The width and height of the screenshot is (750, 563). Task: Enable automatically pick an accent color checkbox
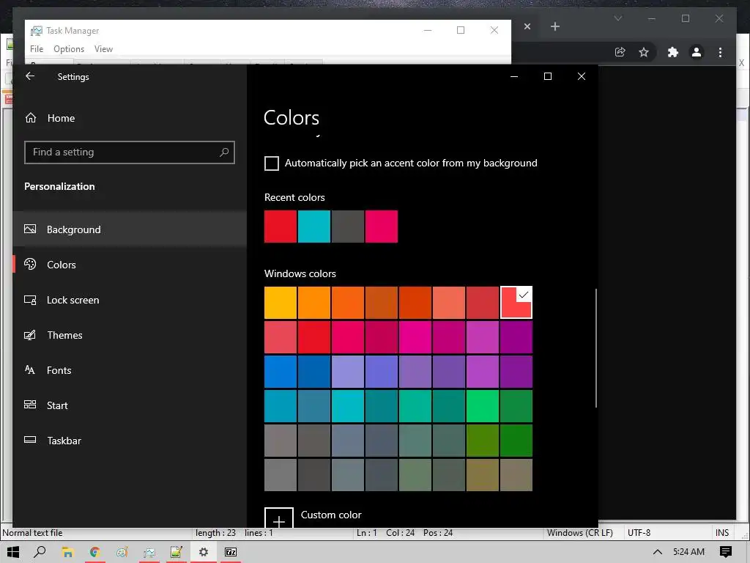(x=272, y=163)
